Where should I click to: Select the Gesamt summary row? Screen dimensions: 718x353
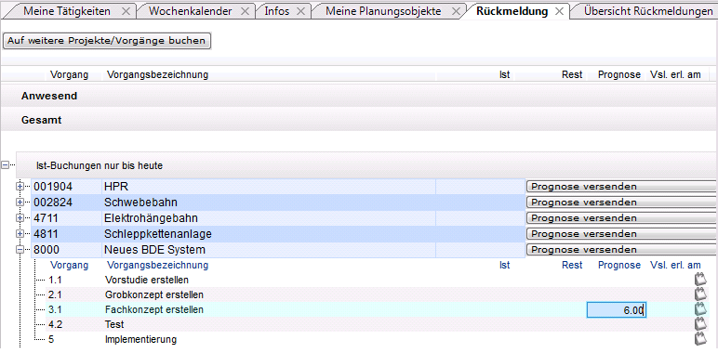[360, 120]
